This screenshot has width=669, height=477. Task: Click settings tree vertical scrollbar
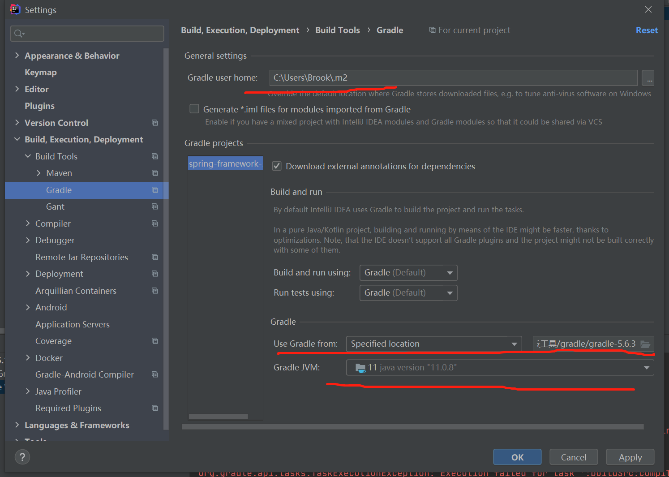coord(166,239)
